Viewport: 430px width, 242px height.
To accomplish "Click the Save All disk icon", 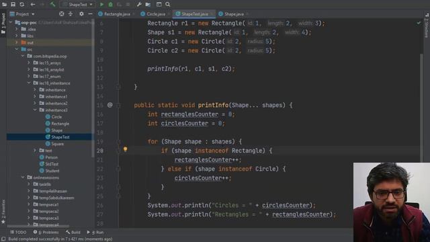I will pyautogui.click(x=13, y=5).
